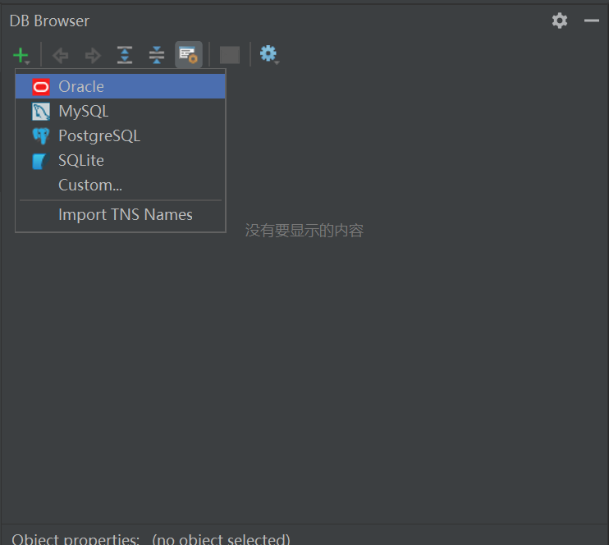Click the back navigation arrow
Viewport: 609px width, 545px height.
[x=60, y=55]
